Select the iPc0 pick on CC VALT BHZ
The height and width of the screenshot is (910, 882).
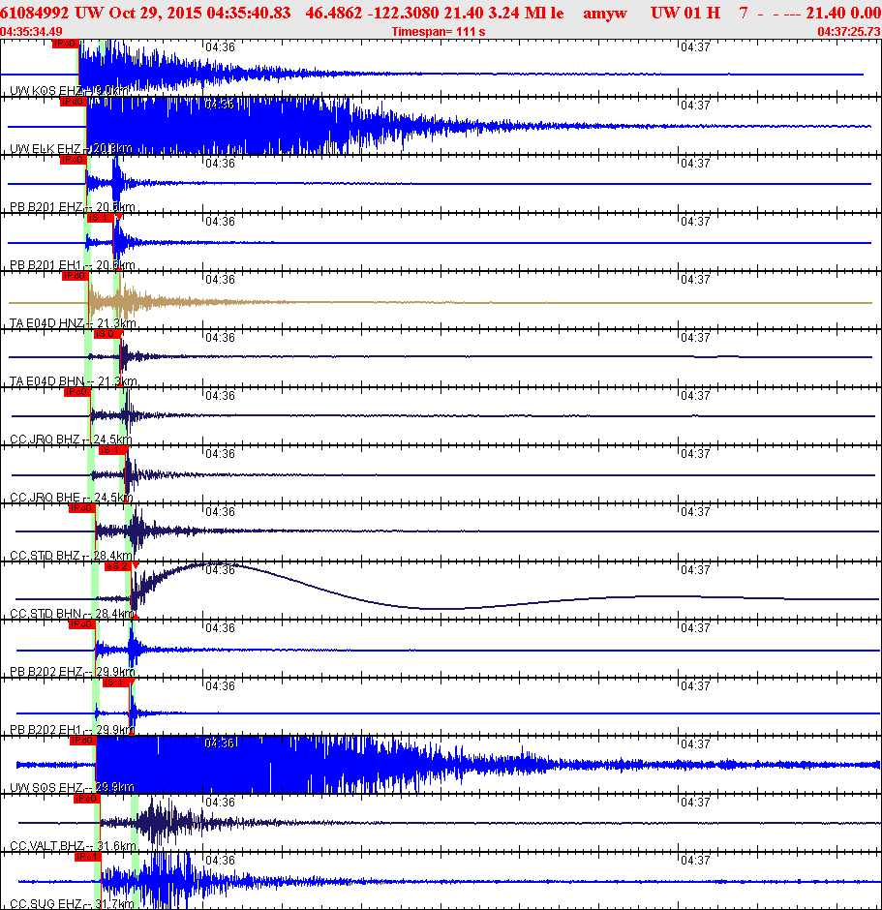pyautogui.click(x=86, y=799)
